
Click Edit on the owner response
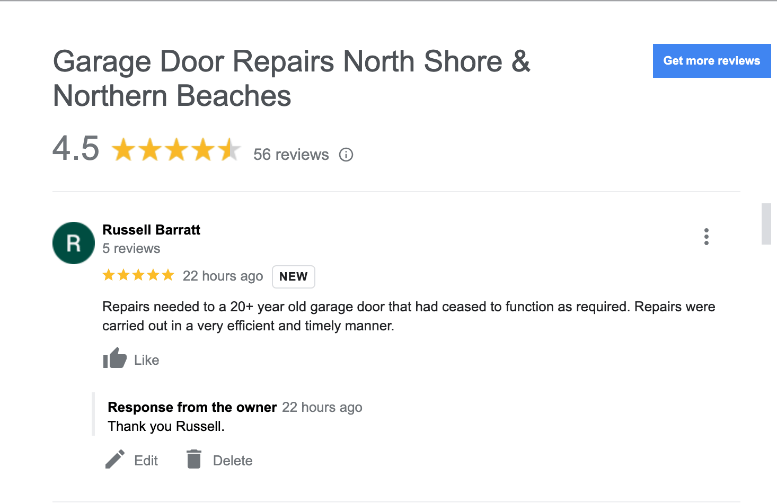click(144, 460)
